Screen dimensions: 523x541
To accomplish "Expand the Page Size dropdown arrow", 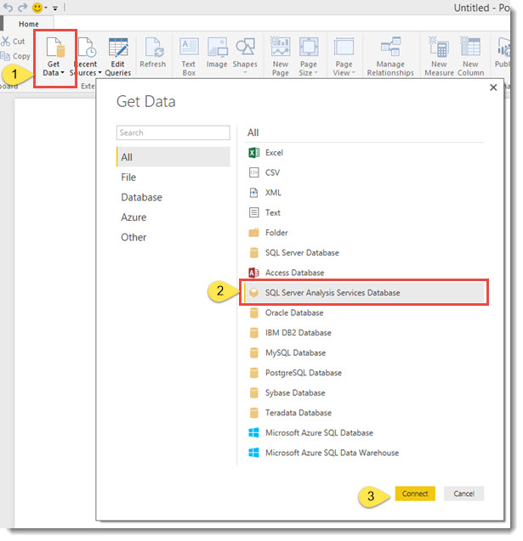I will pos(316,73).
